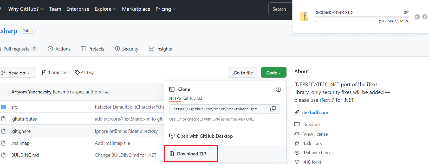Open the .gitignore file

point(21,131)
